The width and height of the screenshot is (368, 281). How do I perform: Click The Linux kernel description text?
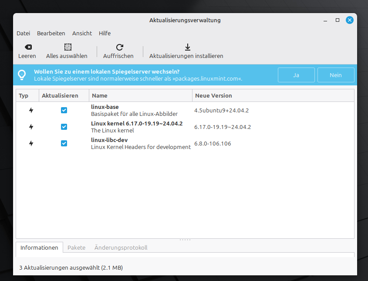pos(112,131)
